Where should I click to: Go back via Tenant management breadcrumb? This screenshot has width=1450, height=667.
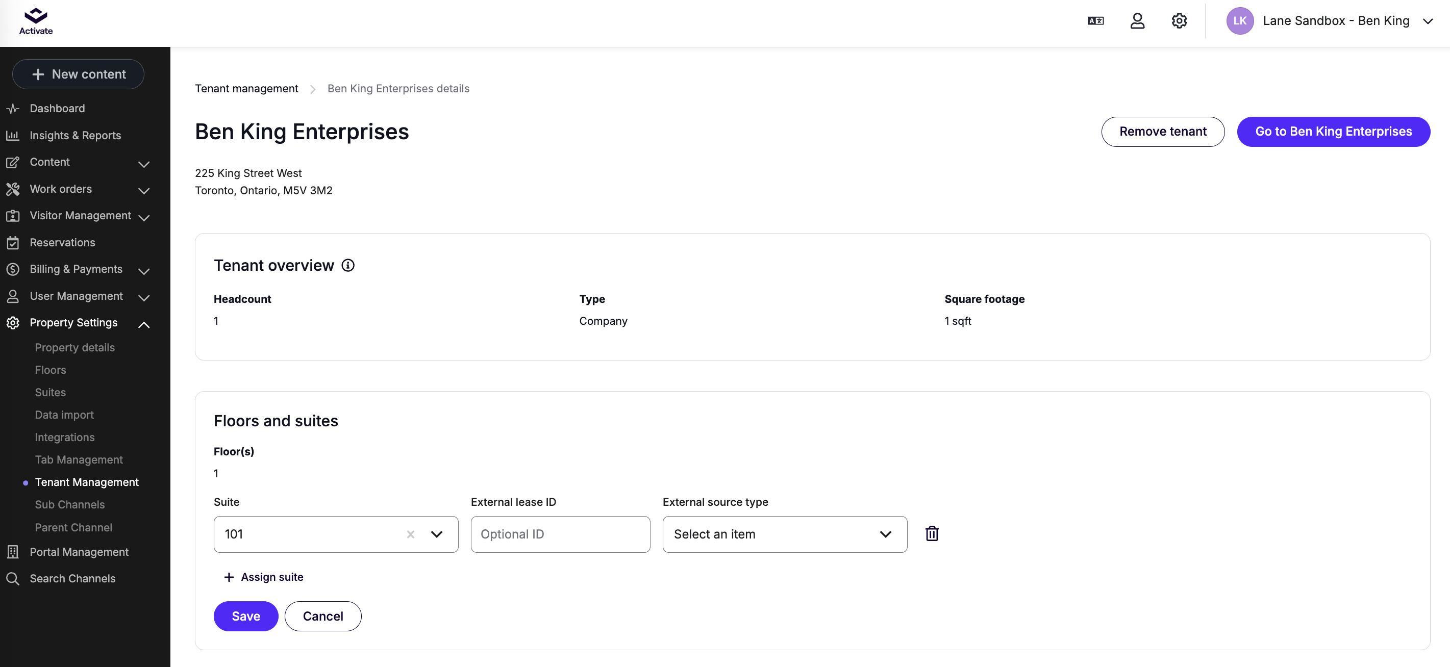tap(246, 89)
